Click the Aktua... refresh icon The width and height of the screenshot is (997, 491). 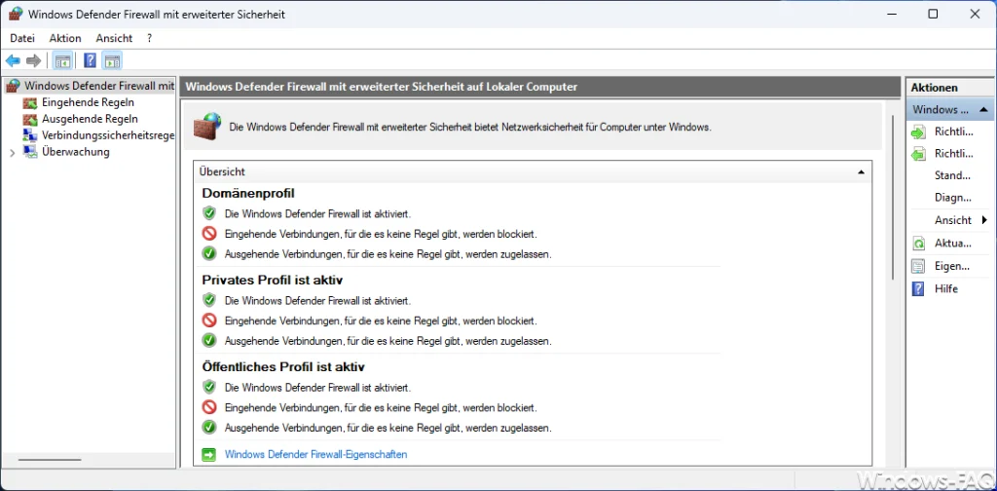point(919,244)
